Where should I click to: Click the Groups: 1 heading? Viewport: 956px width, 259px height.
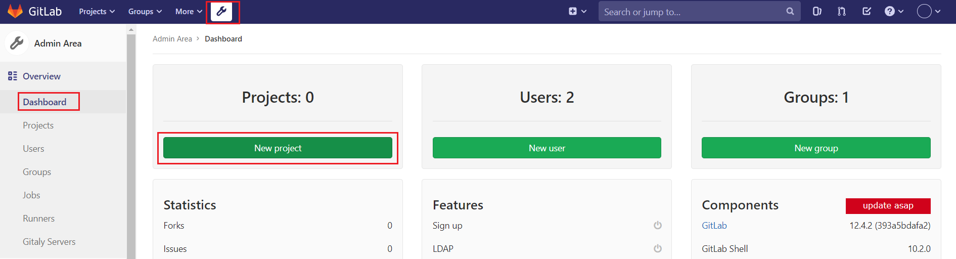coord(816,97)
